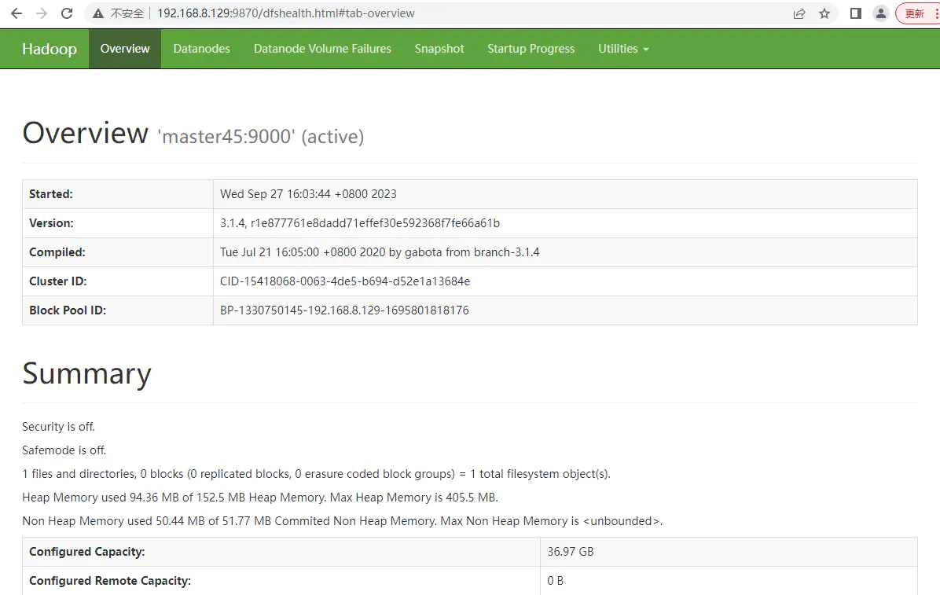This screenshot has width=940, height=595.
Task: Click the Hadoop brand link
Action: [x=50, y=49]
